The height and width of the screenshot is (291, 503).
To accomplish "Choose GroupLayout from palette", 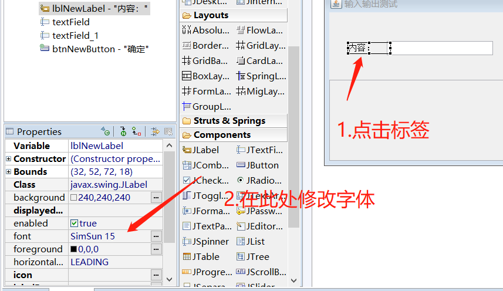I will [206, 106].
